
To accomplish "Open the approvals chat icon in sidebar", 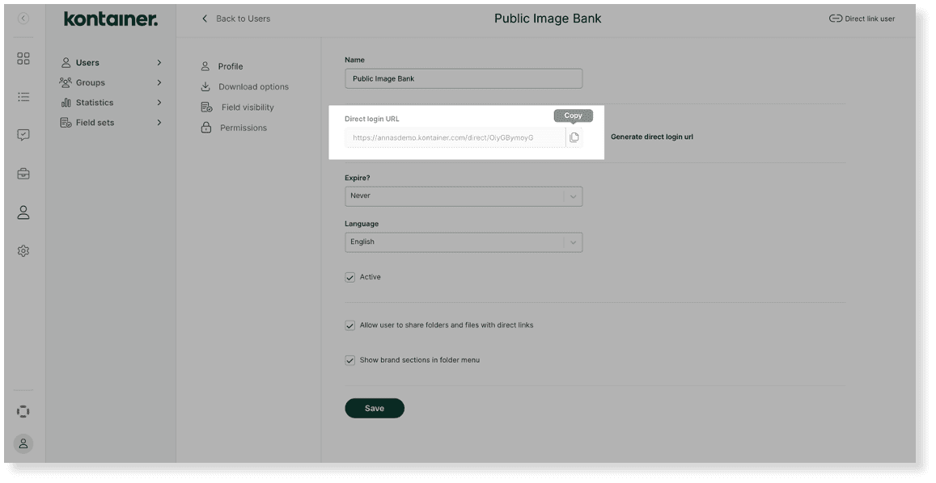I will click(x=23, y=134).
